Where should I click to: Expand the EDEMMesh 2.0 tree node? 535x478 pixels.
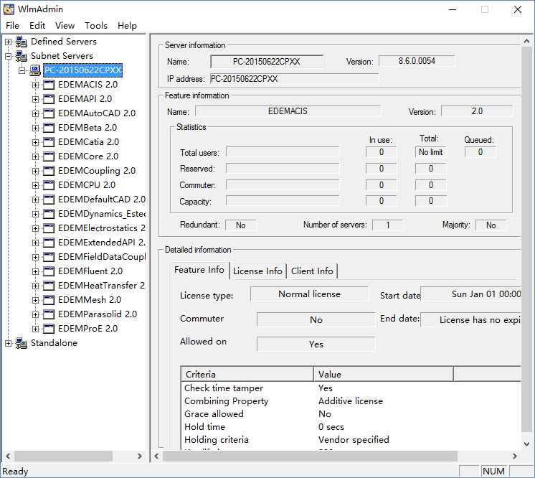tap(35, 300)
